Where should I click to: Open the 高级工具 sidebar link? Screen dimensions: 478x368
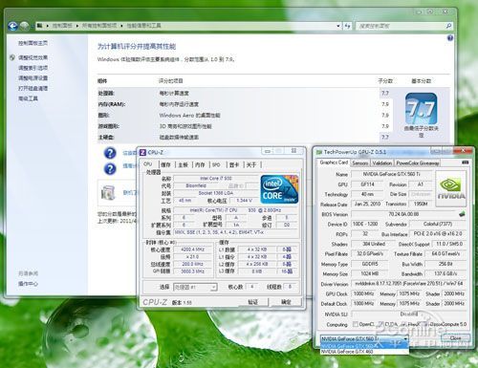28,98
